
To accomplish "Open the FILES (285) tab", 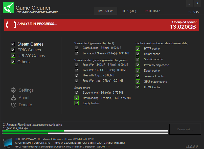I will [129, 11].
